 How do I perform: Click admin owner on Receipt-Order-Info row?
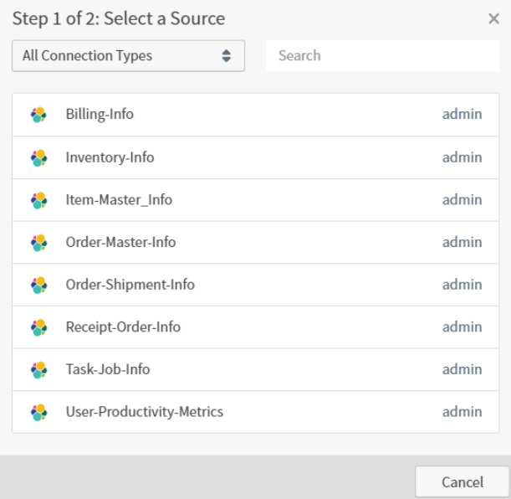click(462, 327)
